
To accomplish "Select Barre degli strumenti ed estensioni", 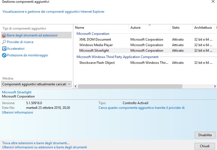I will 36,35.
